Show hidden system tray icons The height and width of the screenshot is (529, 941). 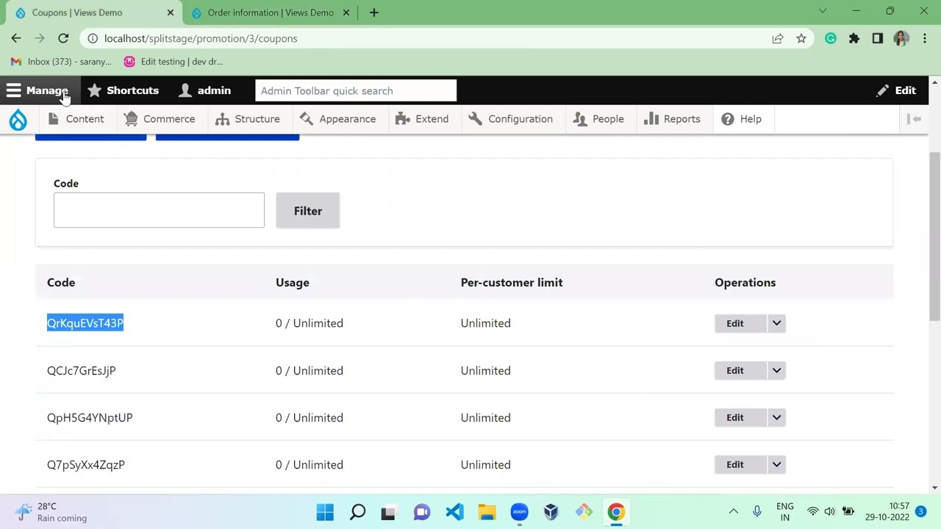733,511
